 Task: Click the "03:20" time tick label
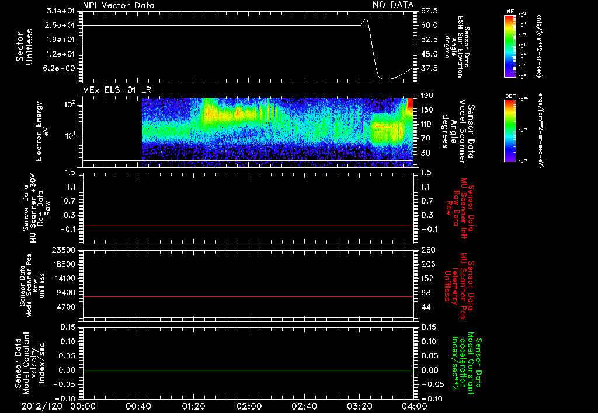(360, 406)
